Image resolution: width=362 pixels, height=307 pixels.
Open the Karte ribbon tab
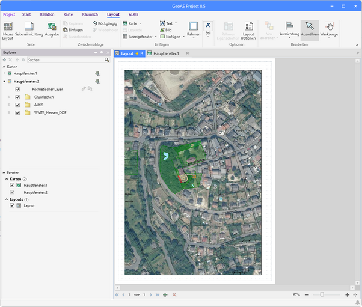[68, 14]
